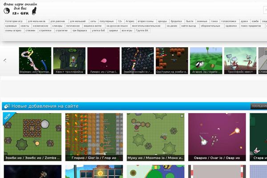The image size is (267, 178).
Task: Select the для мальчиков category
Action: pos(36,21)
